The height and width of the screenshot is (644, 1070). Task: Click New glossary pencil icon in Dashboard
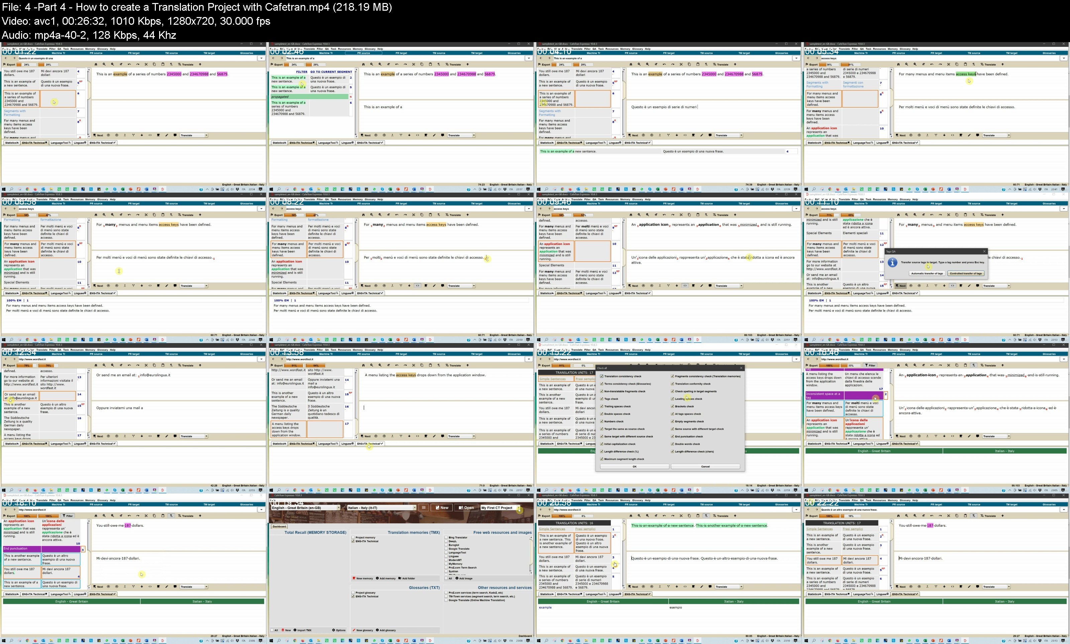[354, 630]
